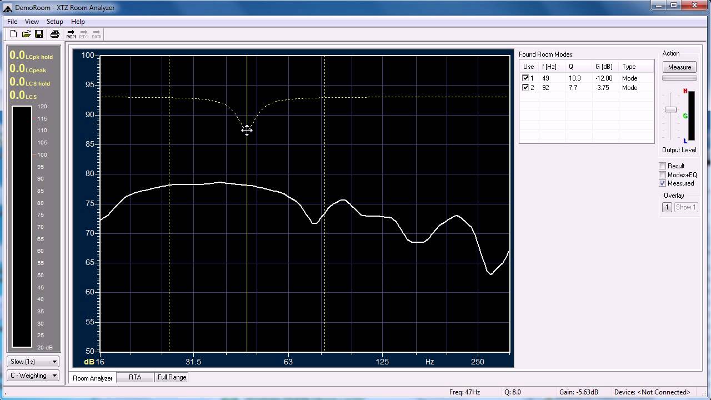Click the Gain: -5.63dB status bar entry

pos(579,392)
